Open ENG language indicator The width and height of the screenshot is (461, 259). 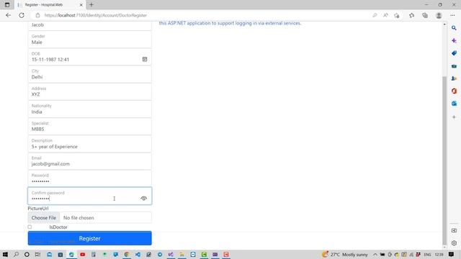tap(427, 254)
